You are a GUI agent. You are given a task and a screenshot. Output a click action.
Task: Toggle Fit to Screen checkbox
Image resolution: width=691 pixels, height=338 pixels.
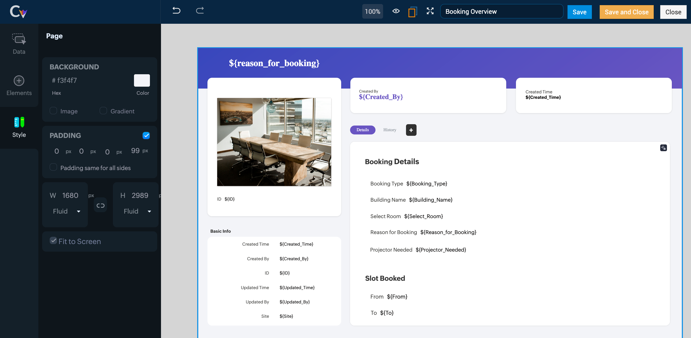point(53,241)
